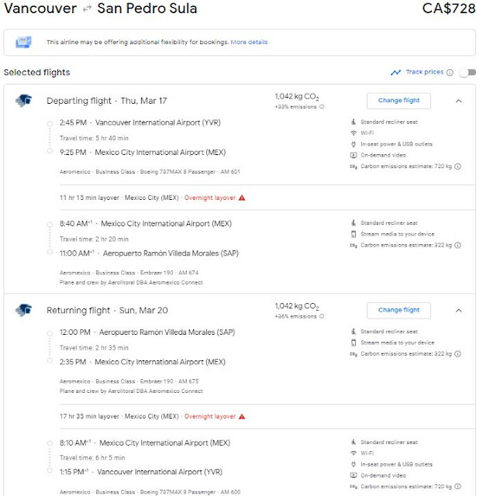Open the More details link
The height and width of the screenshot is (496, 483).
pos(249,42)
